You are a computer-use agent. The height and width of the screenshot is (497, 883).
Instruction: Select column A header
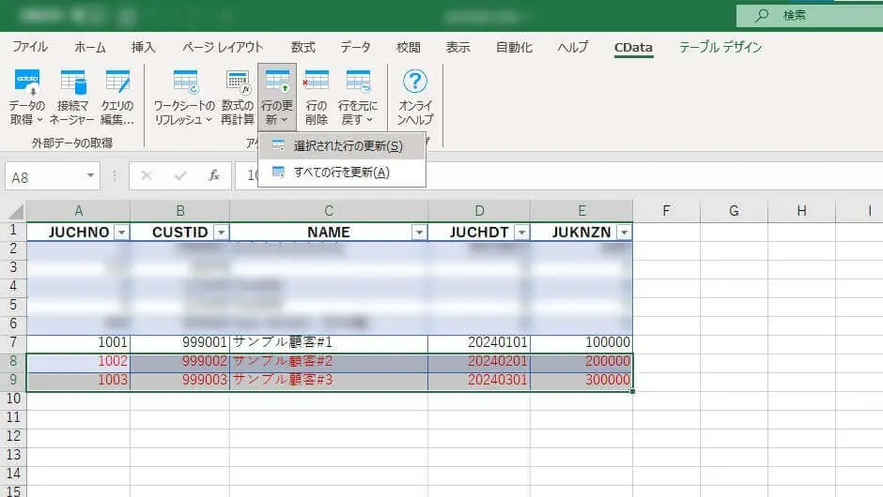(x=78, y=211)
